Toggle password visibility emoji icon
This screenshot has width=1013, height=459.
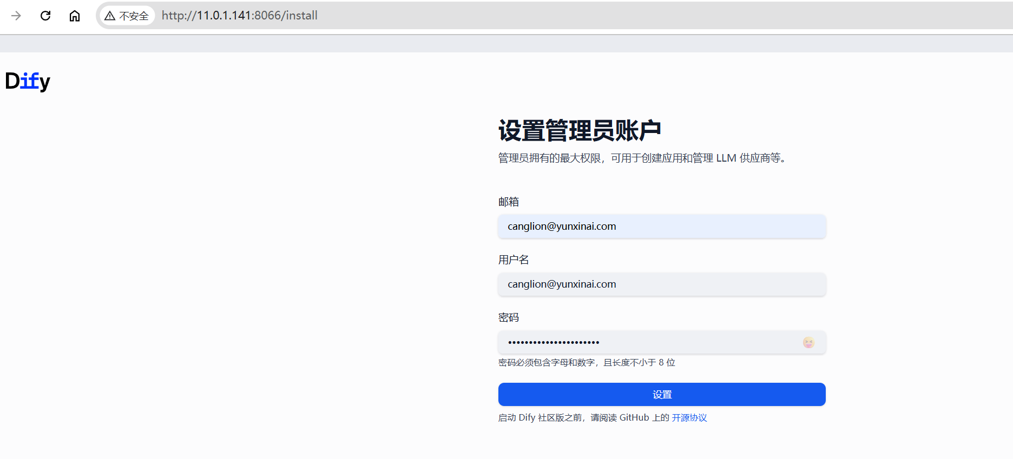pos(808,342)
